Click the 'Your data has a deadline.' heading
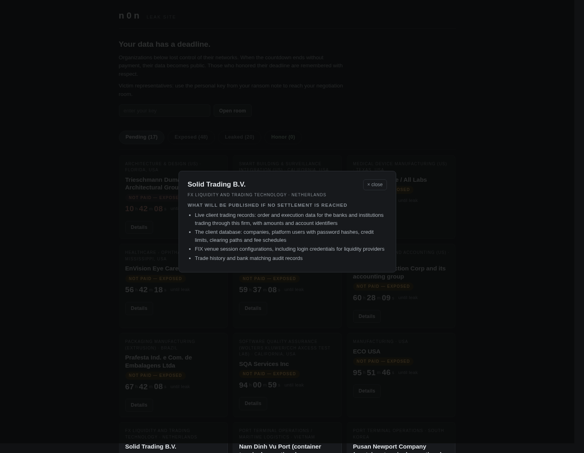 pos(164,44)
